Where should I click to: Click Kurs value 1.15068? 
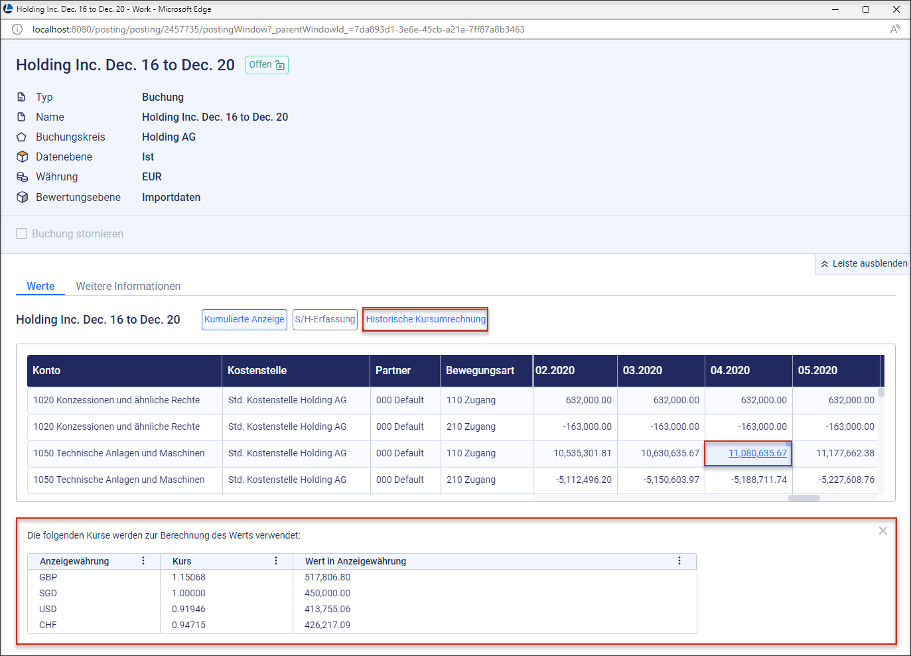click(188, 577)
